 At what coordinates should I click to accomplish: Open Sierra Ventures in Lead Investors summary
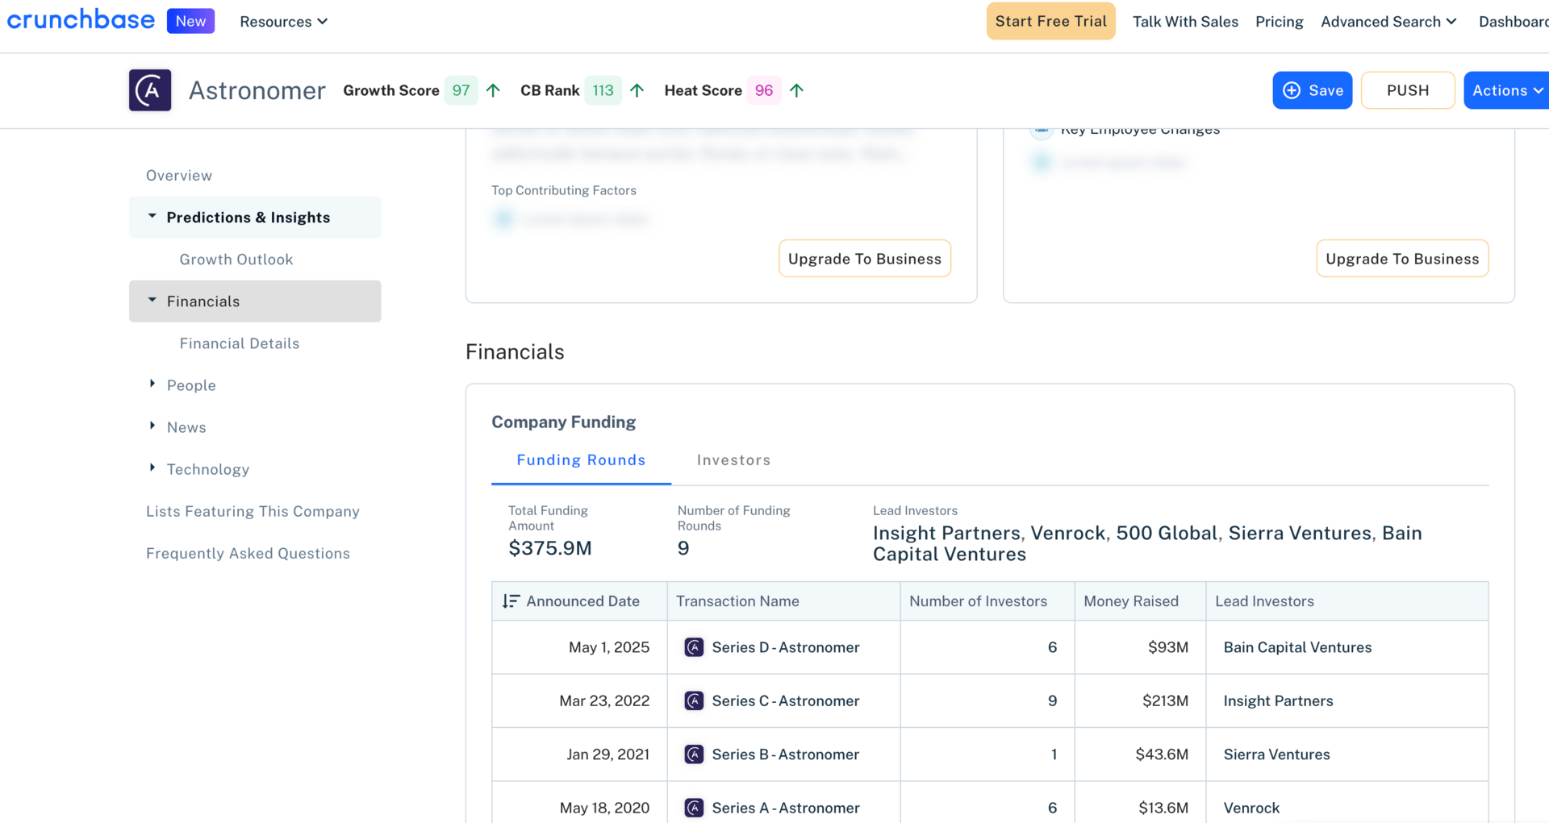1300,533
